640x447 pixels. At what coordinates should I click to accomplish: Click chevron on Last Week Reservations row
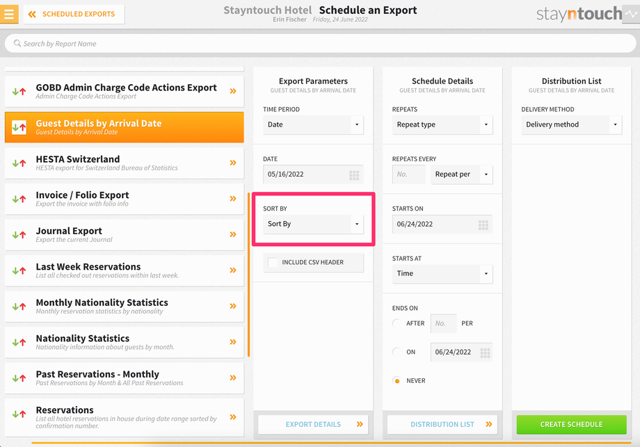[233, 270]
